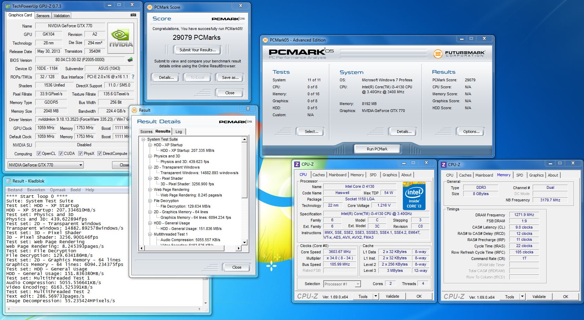
Task: Click the GPU Name field in GPU-Z
Action: pyautogui.click(x=70, y=26)
